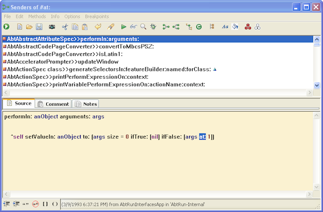Click method list scrollbar up arrow
This screenshot has height=212, width=323.
pos(317,39)
